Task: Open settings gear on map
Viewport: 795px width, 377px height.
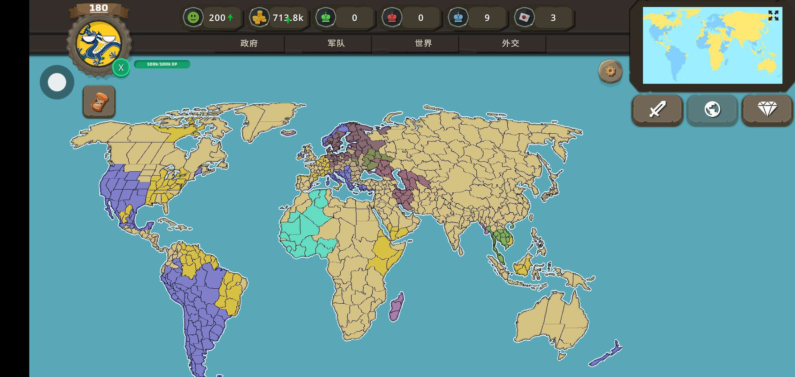Action: coord(610,72)
